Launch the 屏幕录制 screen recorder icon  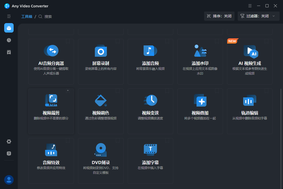pyautogui.click(x=101, y=51)
